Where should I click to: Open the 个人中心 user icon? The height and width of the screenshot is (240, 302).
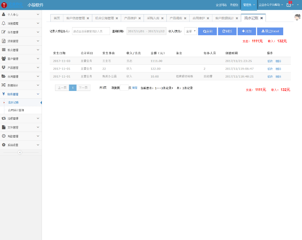[x=3, y=14]
